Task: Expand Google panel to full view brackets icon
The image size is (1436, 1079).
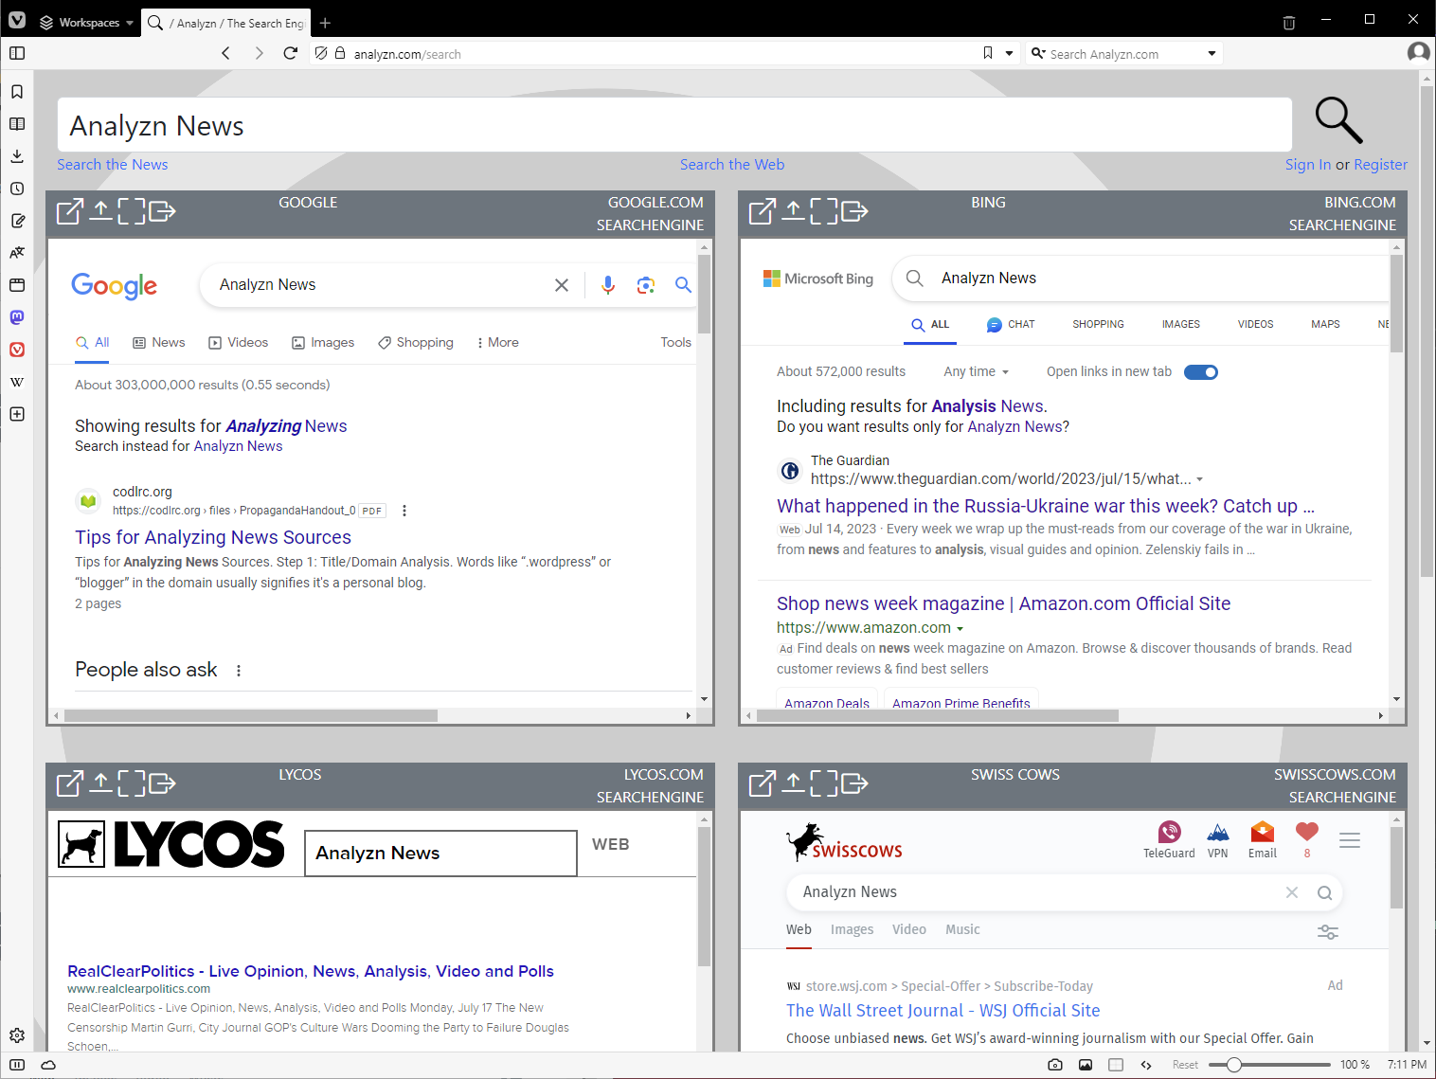Action: 131,211
